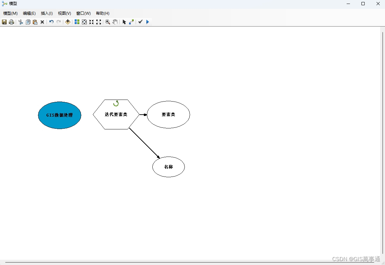Validate the entire model with the checkmark
385x265 pixels.
[140, 22]
